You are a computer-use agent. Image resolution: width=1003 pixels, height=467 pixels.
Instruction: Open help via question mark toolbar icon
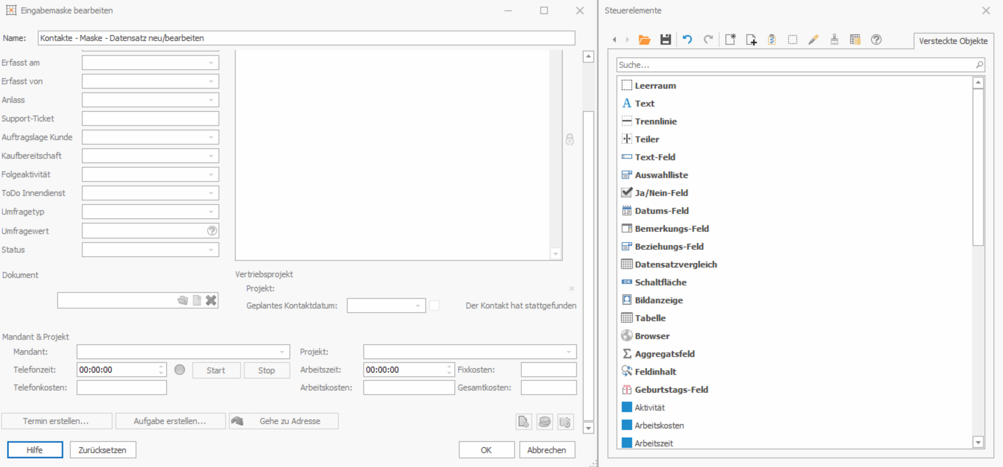pos(876,40)
